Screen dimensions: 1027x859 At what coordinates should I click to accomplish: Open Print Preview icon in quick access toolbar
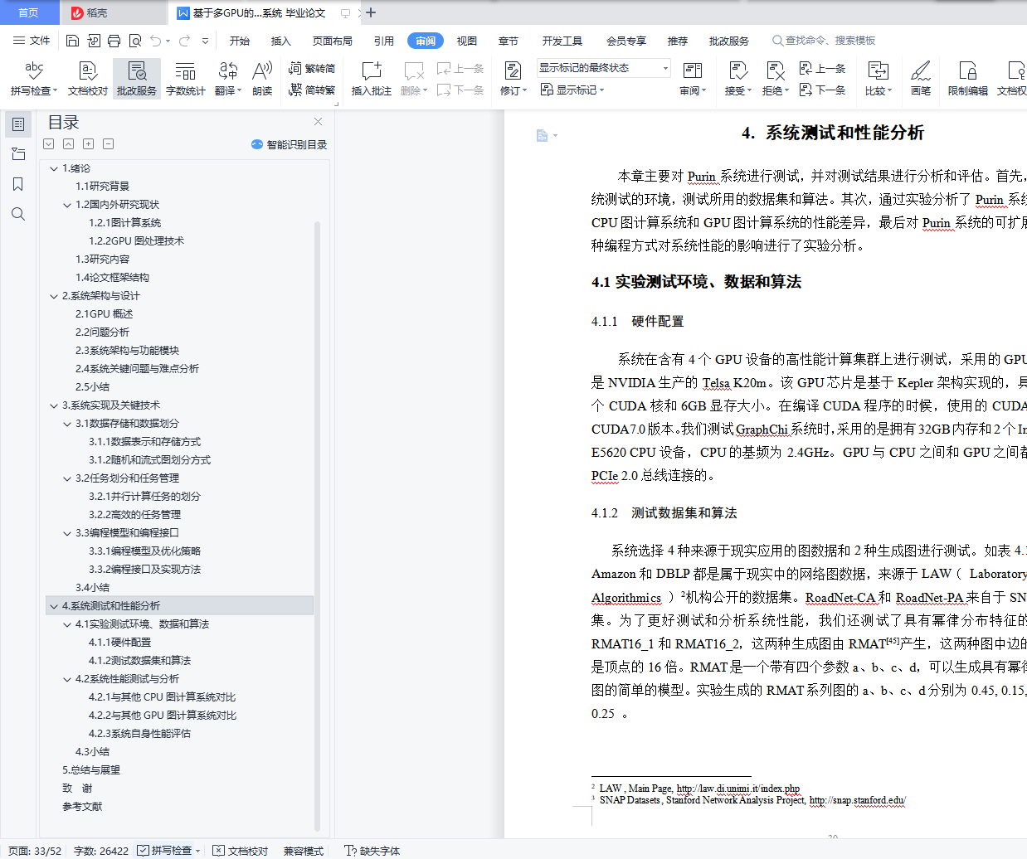tap(134, 41)
